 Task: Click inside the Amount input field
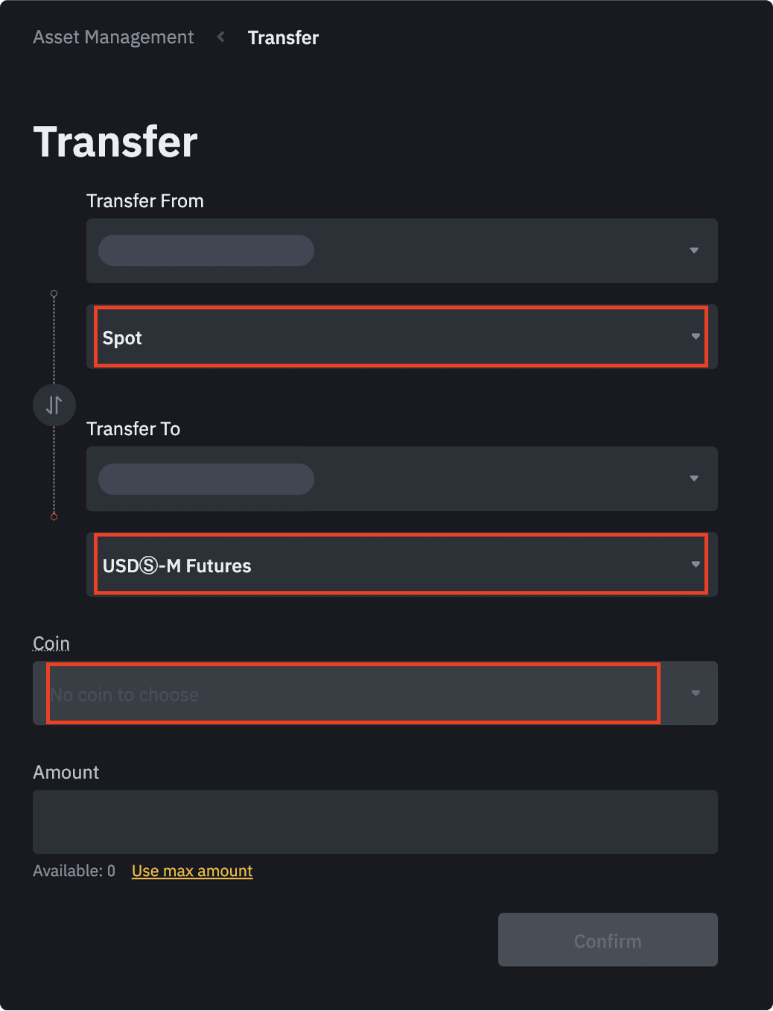(374, 822)
